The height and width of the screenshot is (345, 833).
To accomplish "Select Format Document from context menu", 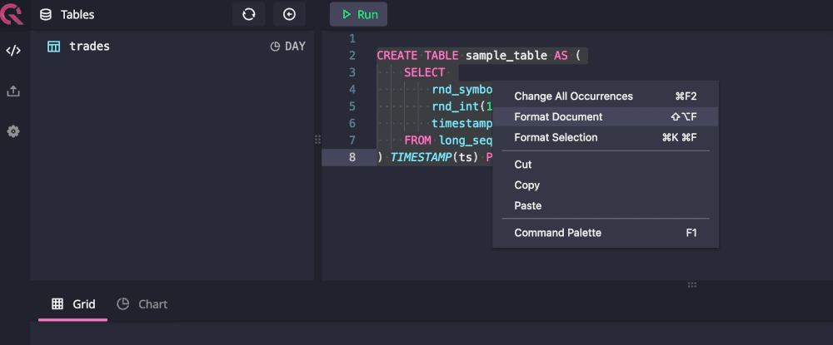I will [x=558, y=117].
